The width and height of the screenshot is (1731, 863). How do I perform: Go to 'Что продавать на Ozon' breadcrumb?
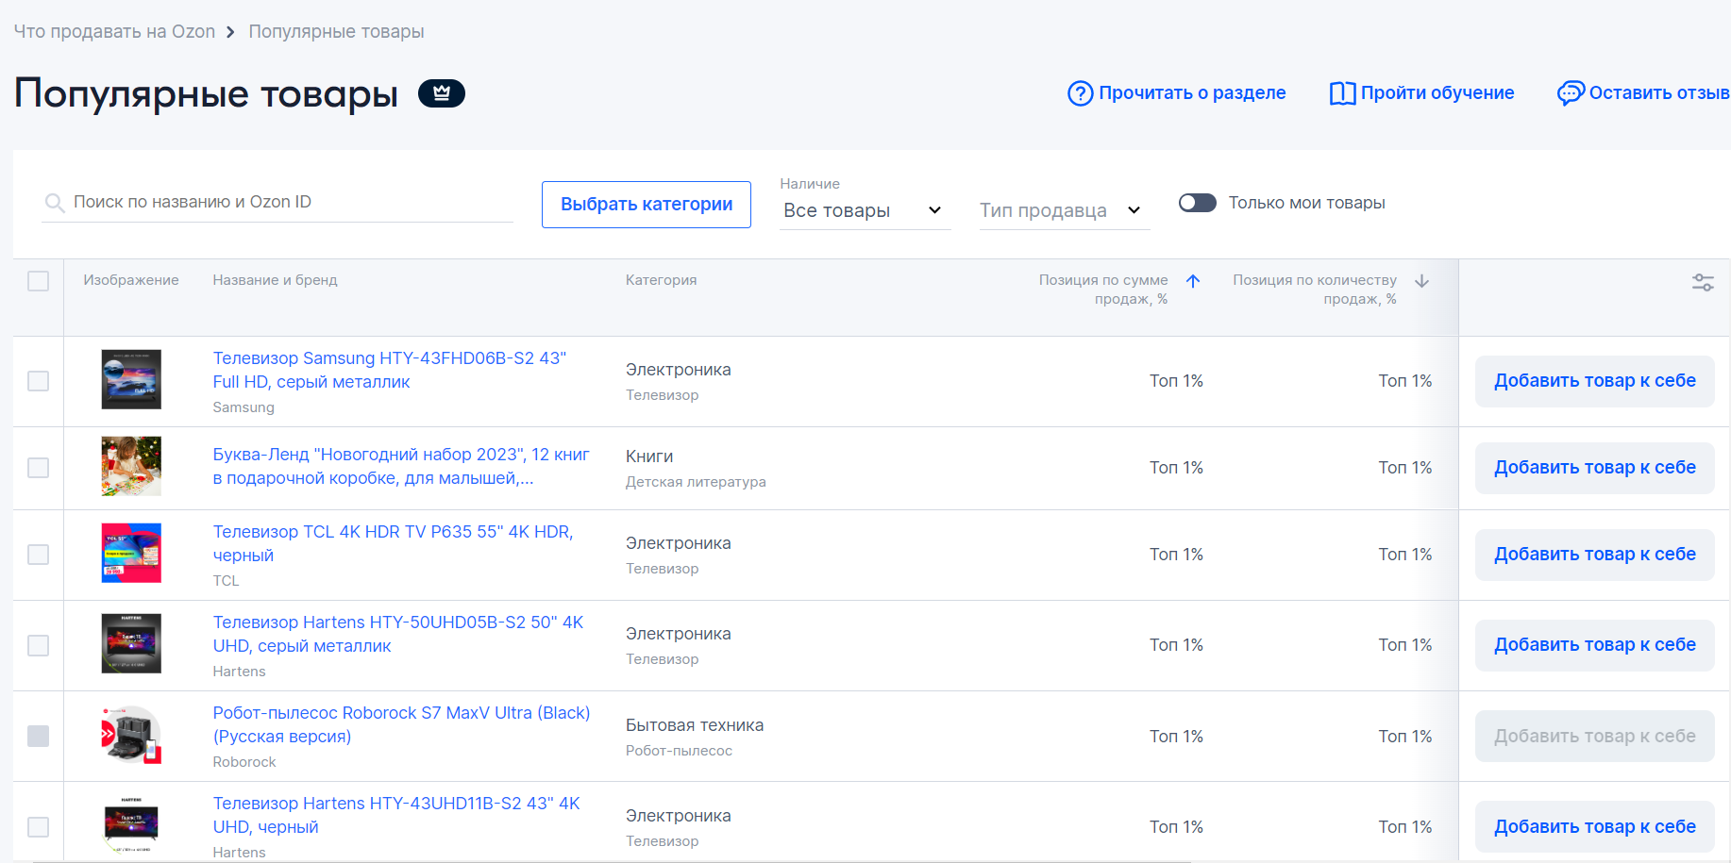(x=114, y=31)
